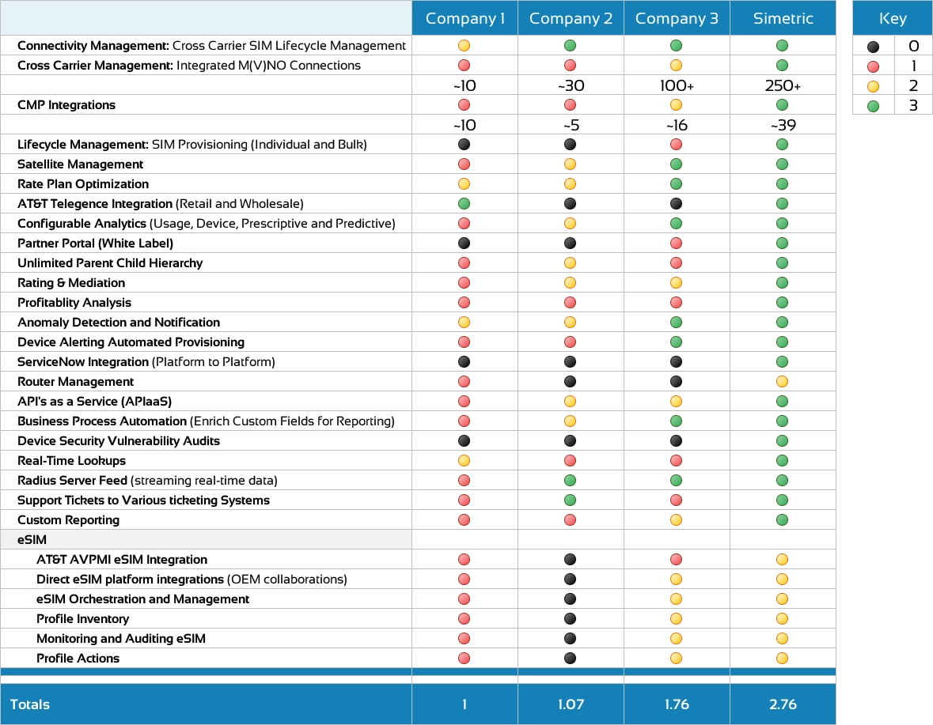Select the Company 2 column header
Image resolution: width=933 pixels, height=725 pixels.
point(571,18)
